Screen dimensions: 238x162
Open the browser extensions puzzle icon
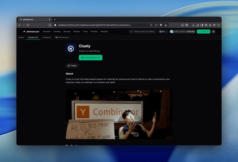182,25
